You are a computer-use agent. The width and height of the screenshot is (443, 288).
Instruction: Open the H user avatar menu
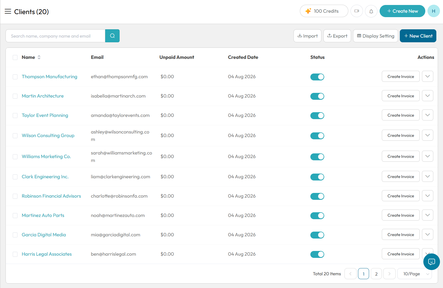434,11
